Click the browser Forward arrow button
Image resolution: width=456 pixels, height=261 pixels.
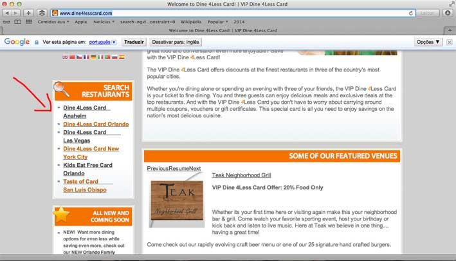[x=16, y=13]
